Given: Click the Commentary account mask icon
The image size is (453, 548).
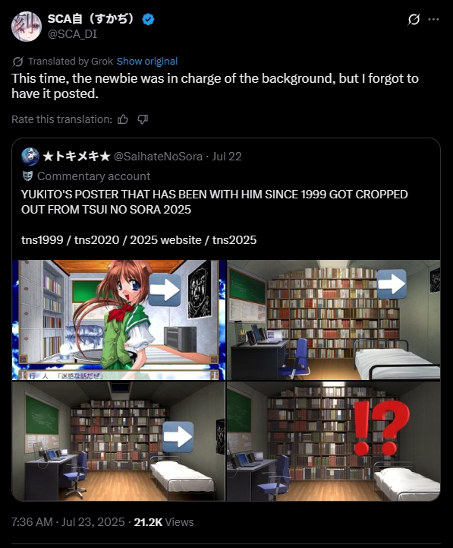Looking at the screenshot, I should coord(27,176).
